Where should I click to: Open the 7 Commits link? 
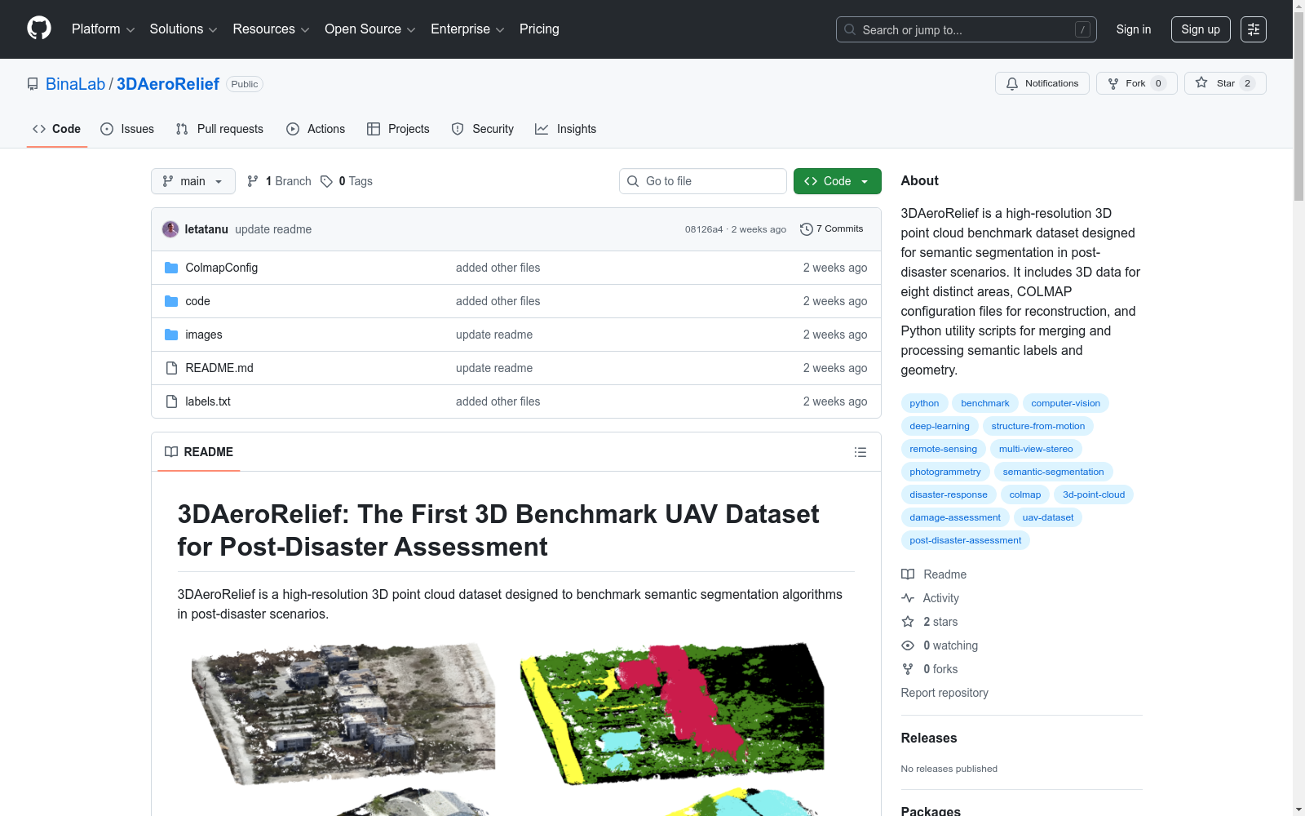coord(832,229)
